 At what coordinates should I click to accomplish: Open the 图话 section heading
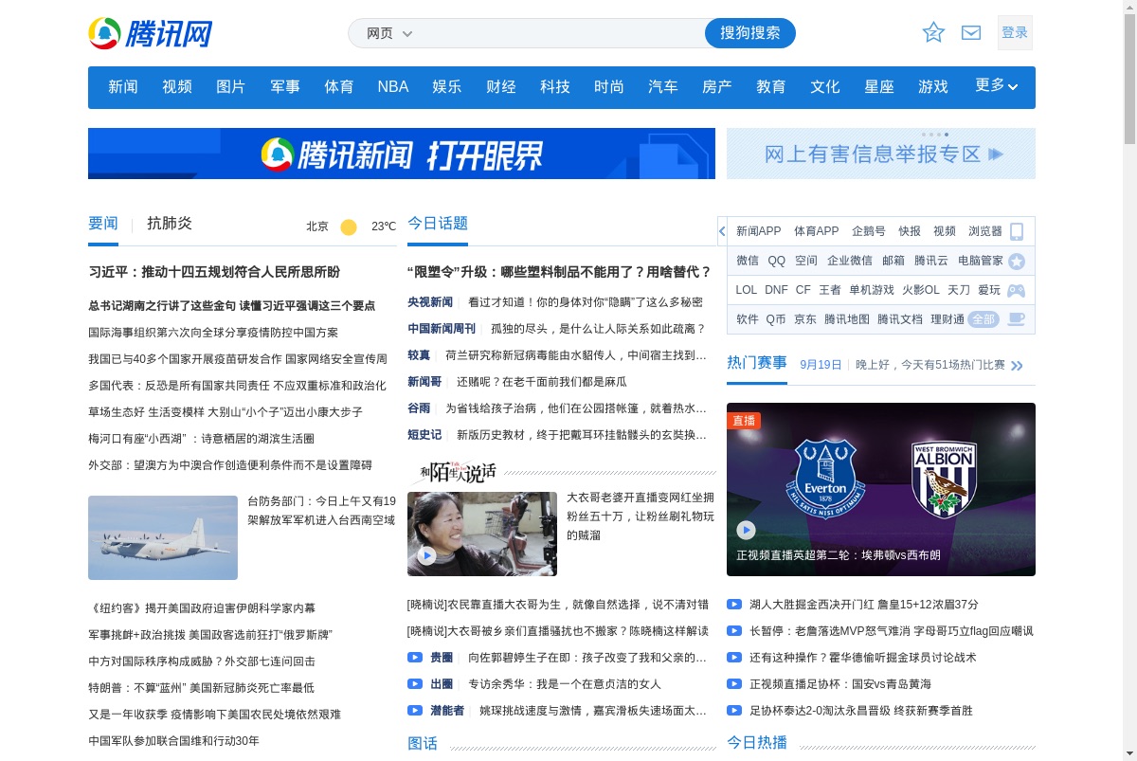click(x=423, y=743)
